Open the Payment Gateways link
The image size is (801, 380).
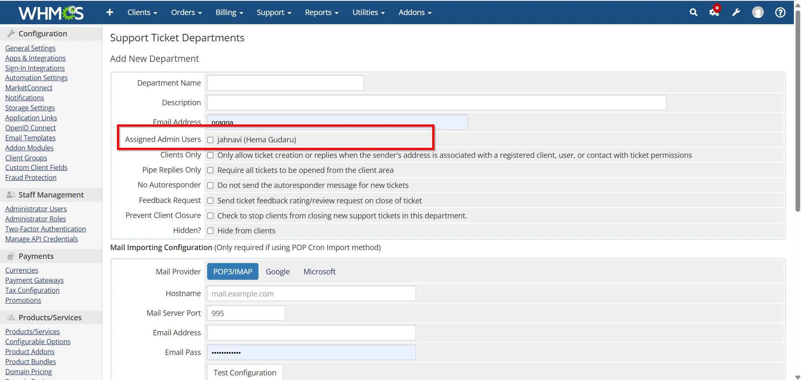point(35,280)
